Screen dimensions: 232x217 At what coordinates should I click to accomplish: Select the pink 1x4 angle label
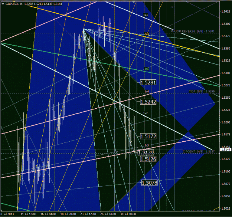click(147, 92)
